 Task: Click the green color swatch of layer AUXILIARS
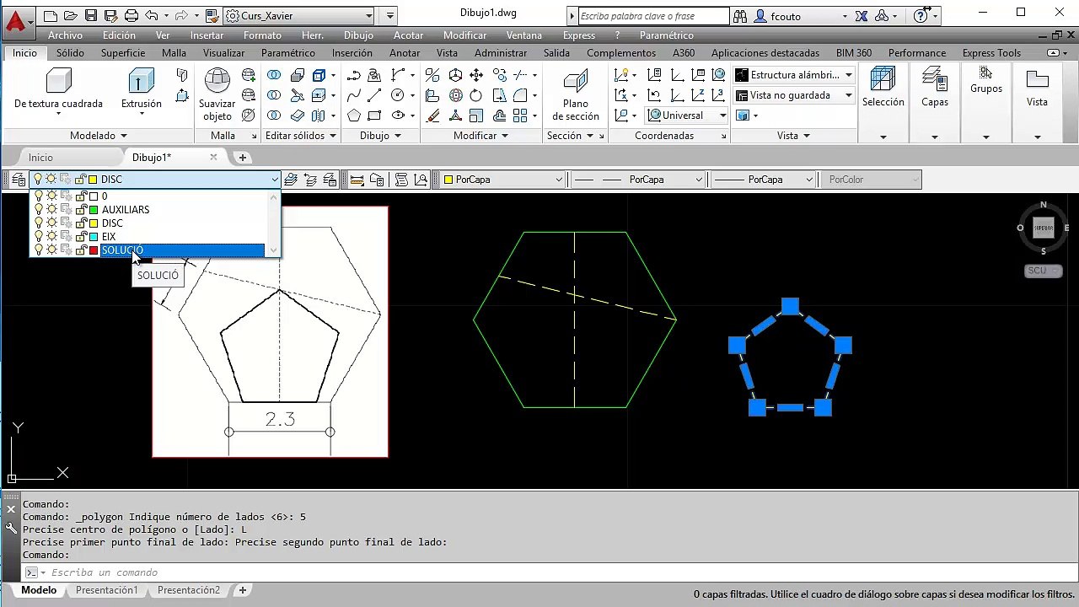tap(94, 210)
